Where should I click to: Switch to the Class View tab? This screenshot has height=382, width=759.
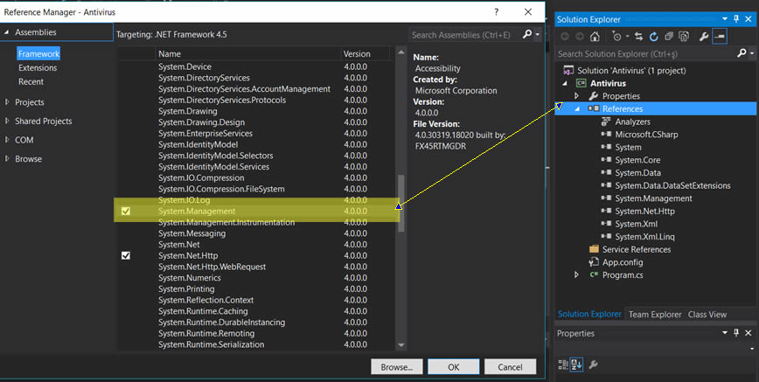(707, 315)
